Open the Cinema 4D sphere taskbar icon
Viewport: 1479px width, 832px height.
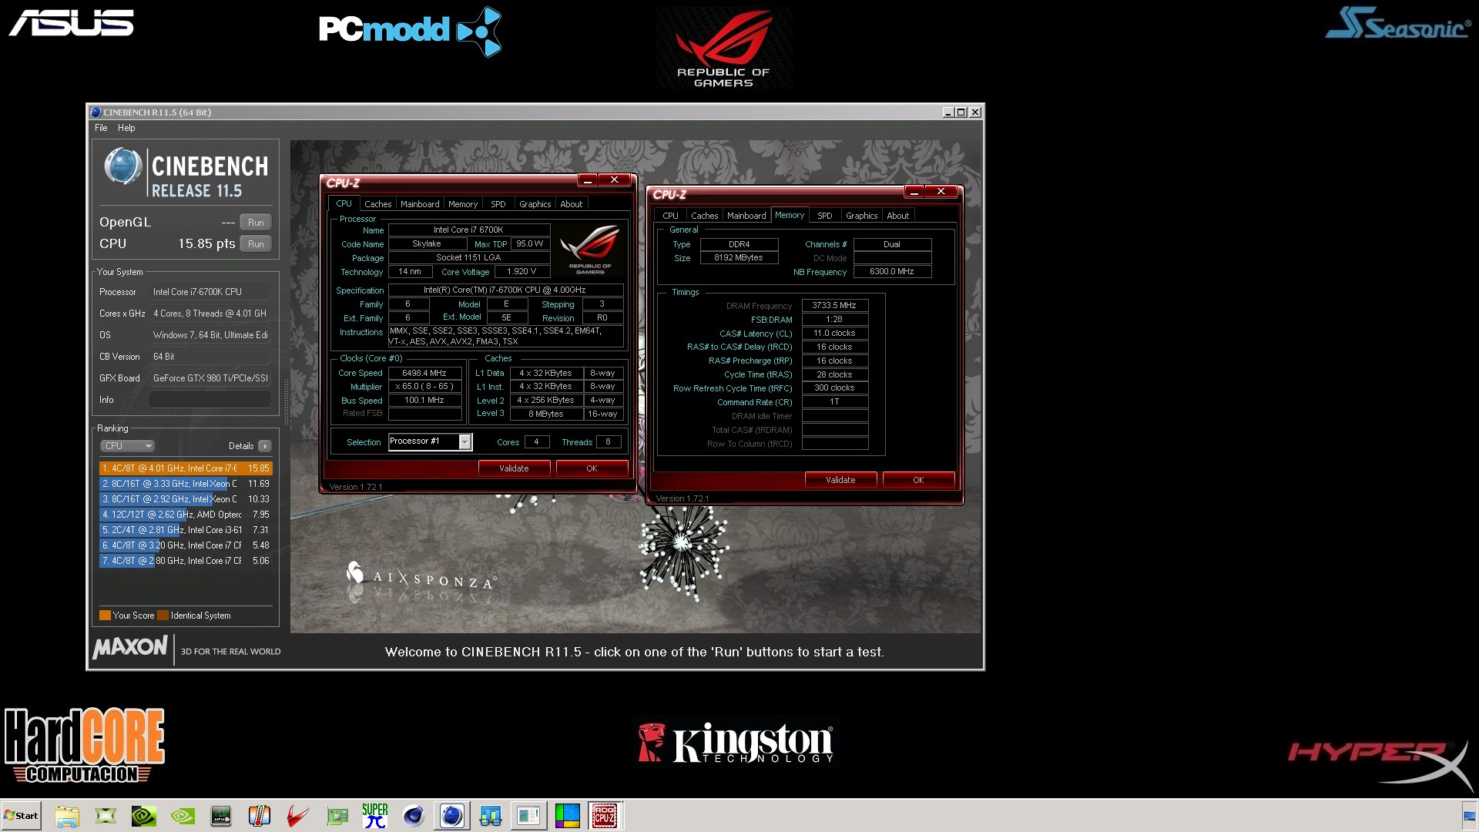(414, 816)
